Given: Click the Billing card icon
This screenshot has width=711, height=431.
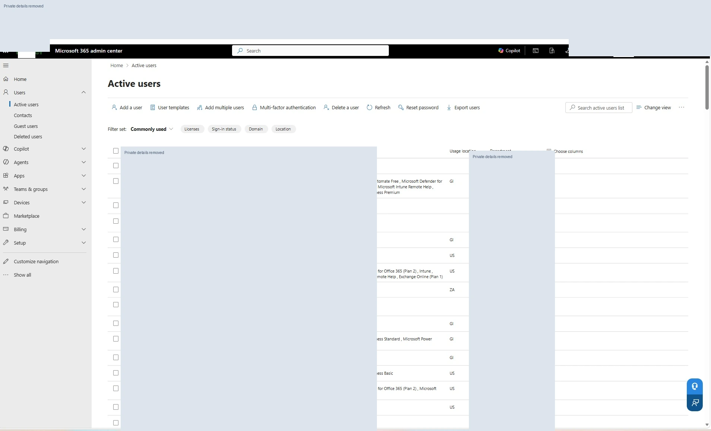Looking at the screenshot, I should [6, 229].
